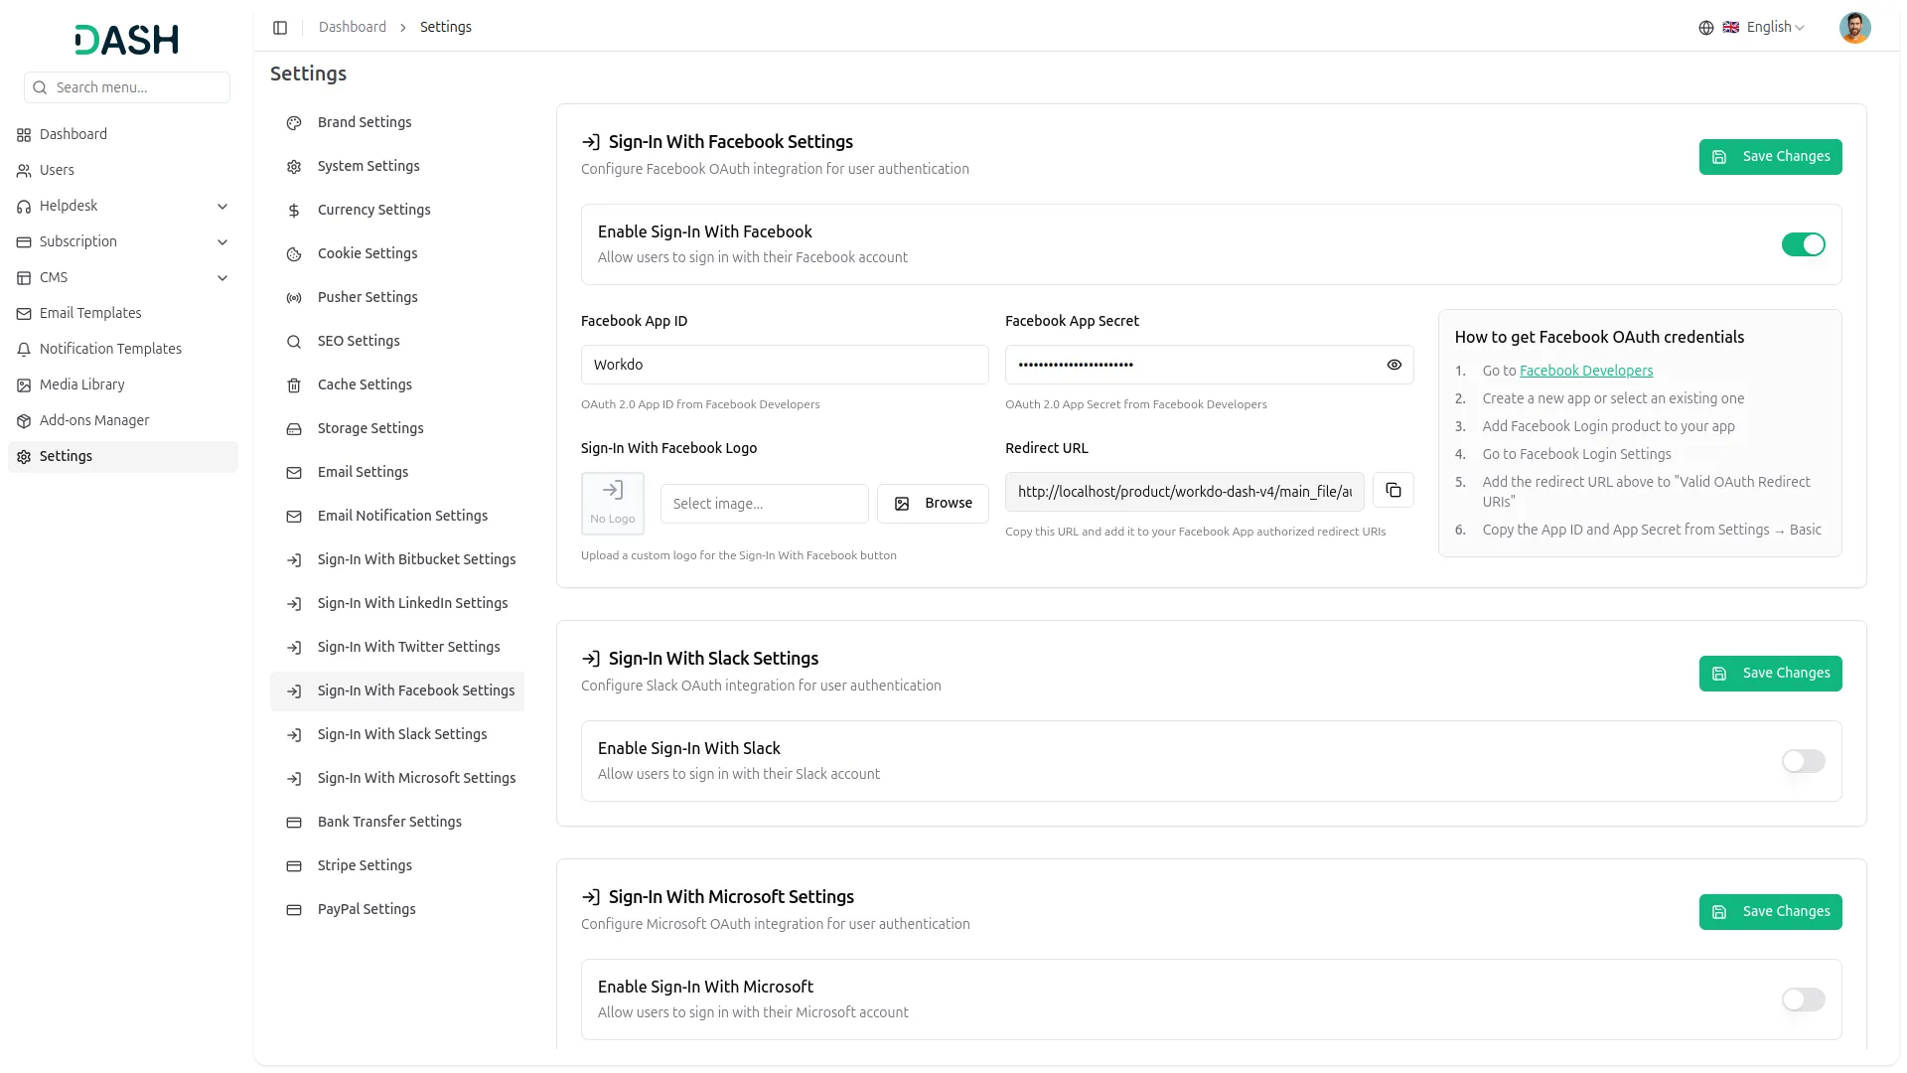This screenshot has height=1073, width=1907.
Task: Open the Facebook Developers link
Action: pos(1585,372)
